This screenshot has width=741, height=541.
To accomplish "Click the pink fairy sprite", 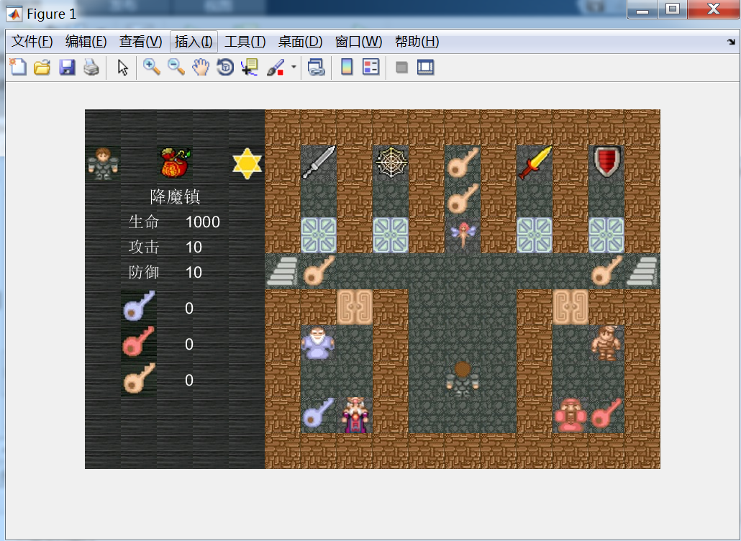I will 463,235.
